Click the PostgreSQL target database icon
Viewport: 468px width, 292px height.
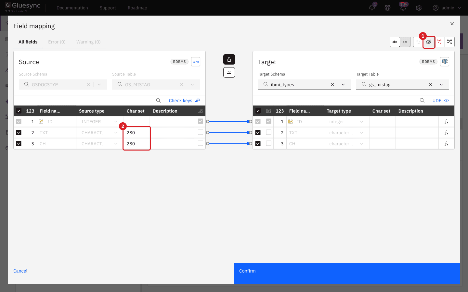click(x=445, y=62)
